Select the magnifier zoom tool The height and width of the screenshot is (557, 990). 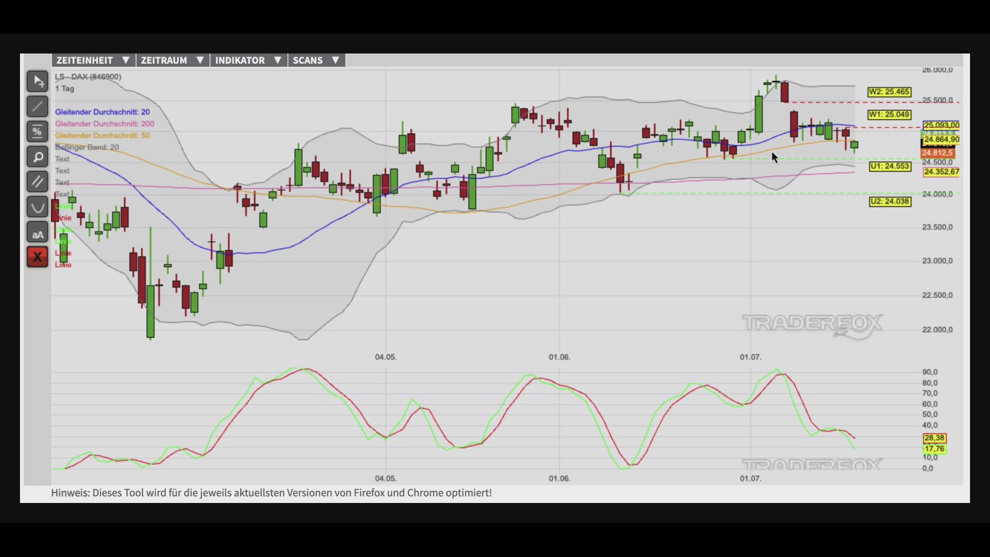[38, 157]
